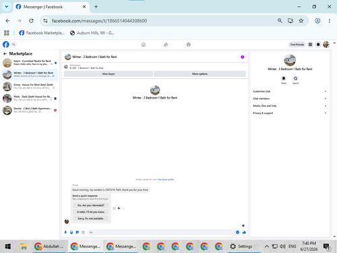337x253 pixels.
Task: Go back using the Marketplace arrow
Action: 5,53
